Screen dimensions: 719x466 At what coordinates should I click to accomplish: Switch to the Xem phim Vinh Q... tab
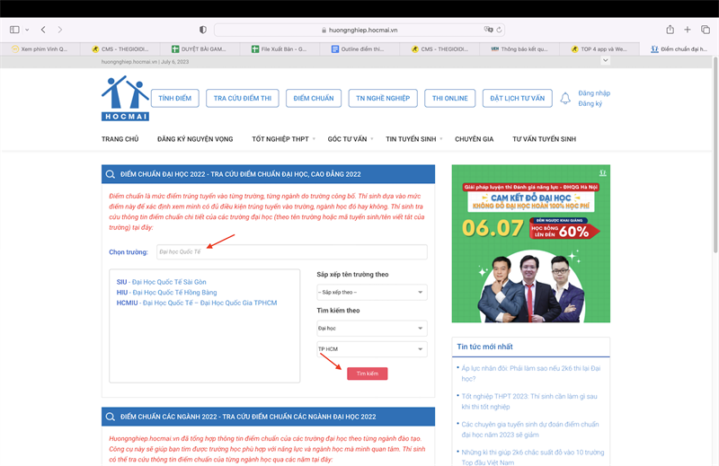click(40, 49)
